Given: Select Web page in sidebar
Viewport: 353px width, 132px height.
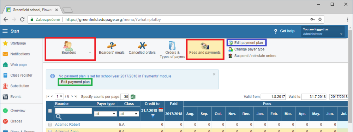Looking at the screenshot, I should (x=18, y=65).
